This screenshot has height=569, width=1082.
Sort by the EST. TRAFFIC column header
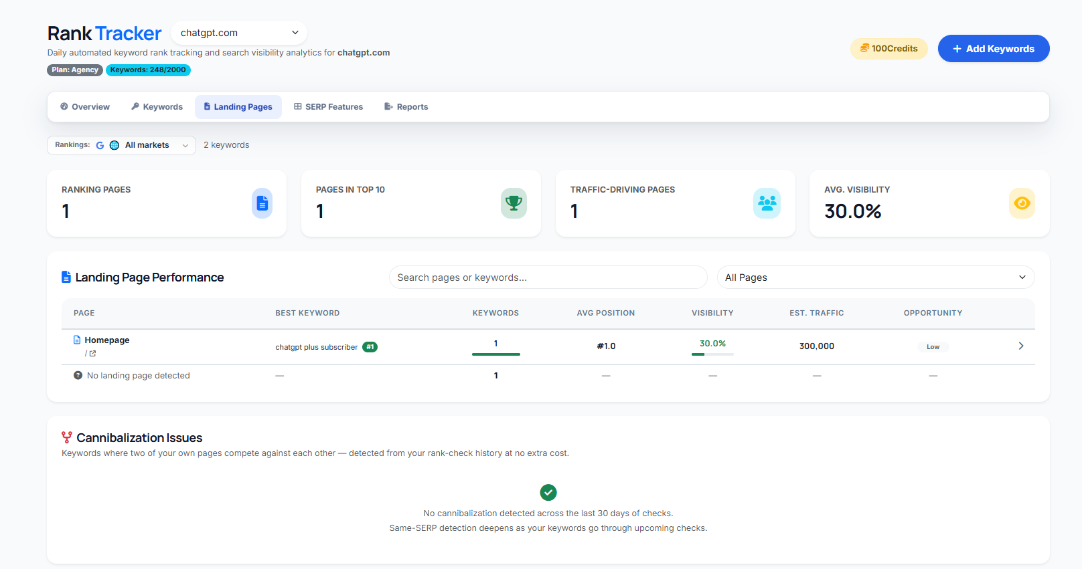click(817, 313)
